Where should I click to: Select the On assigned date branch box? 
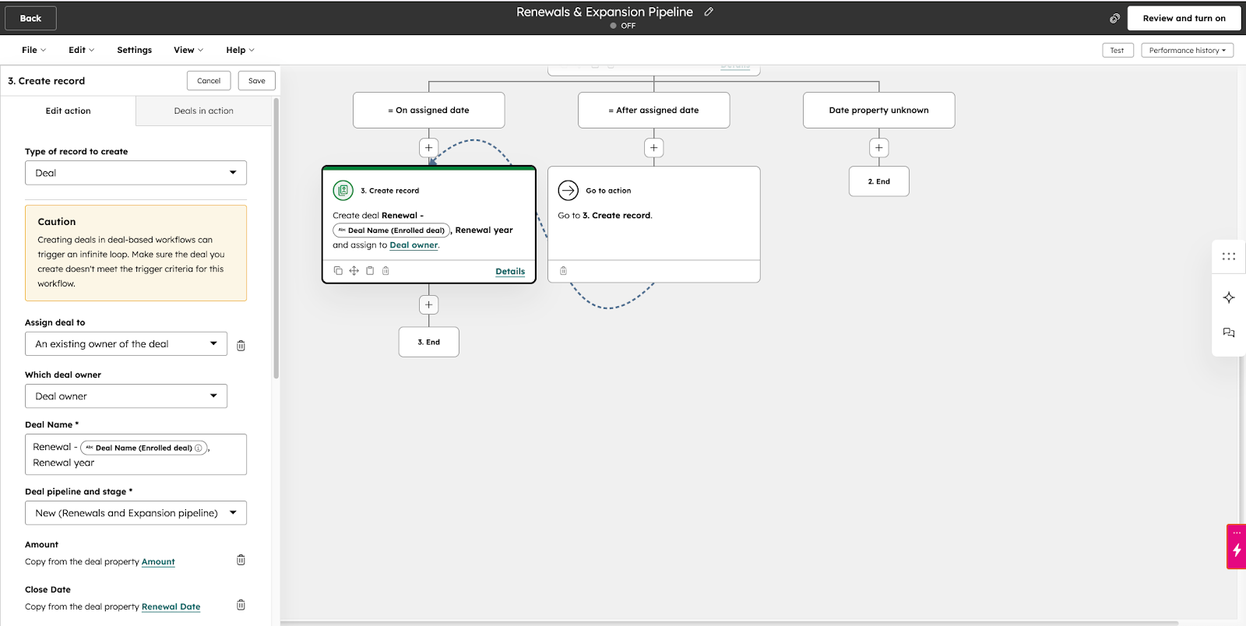coord(428,110)
